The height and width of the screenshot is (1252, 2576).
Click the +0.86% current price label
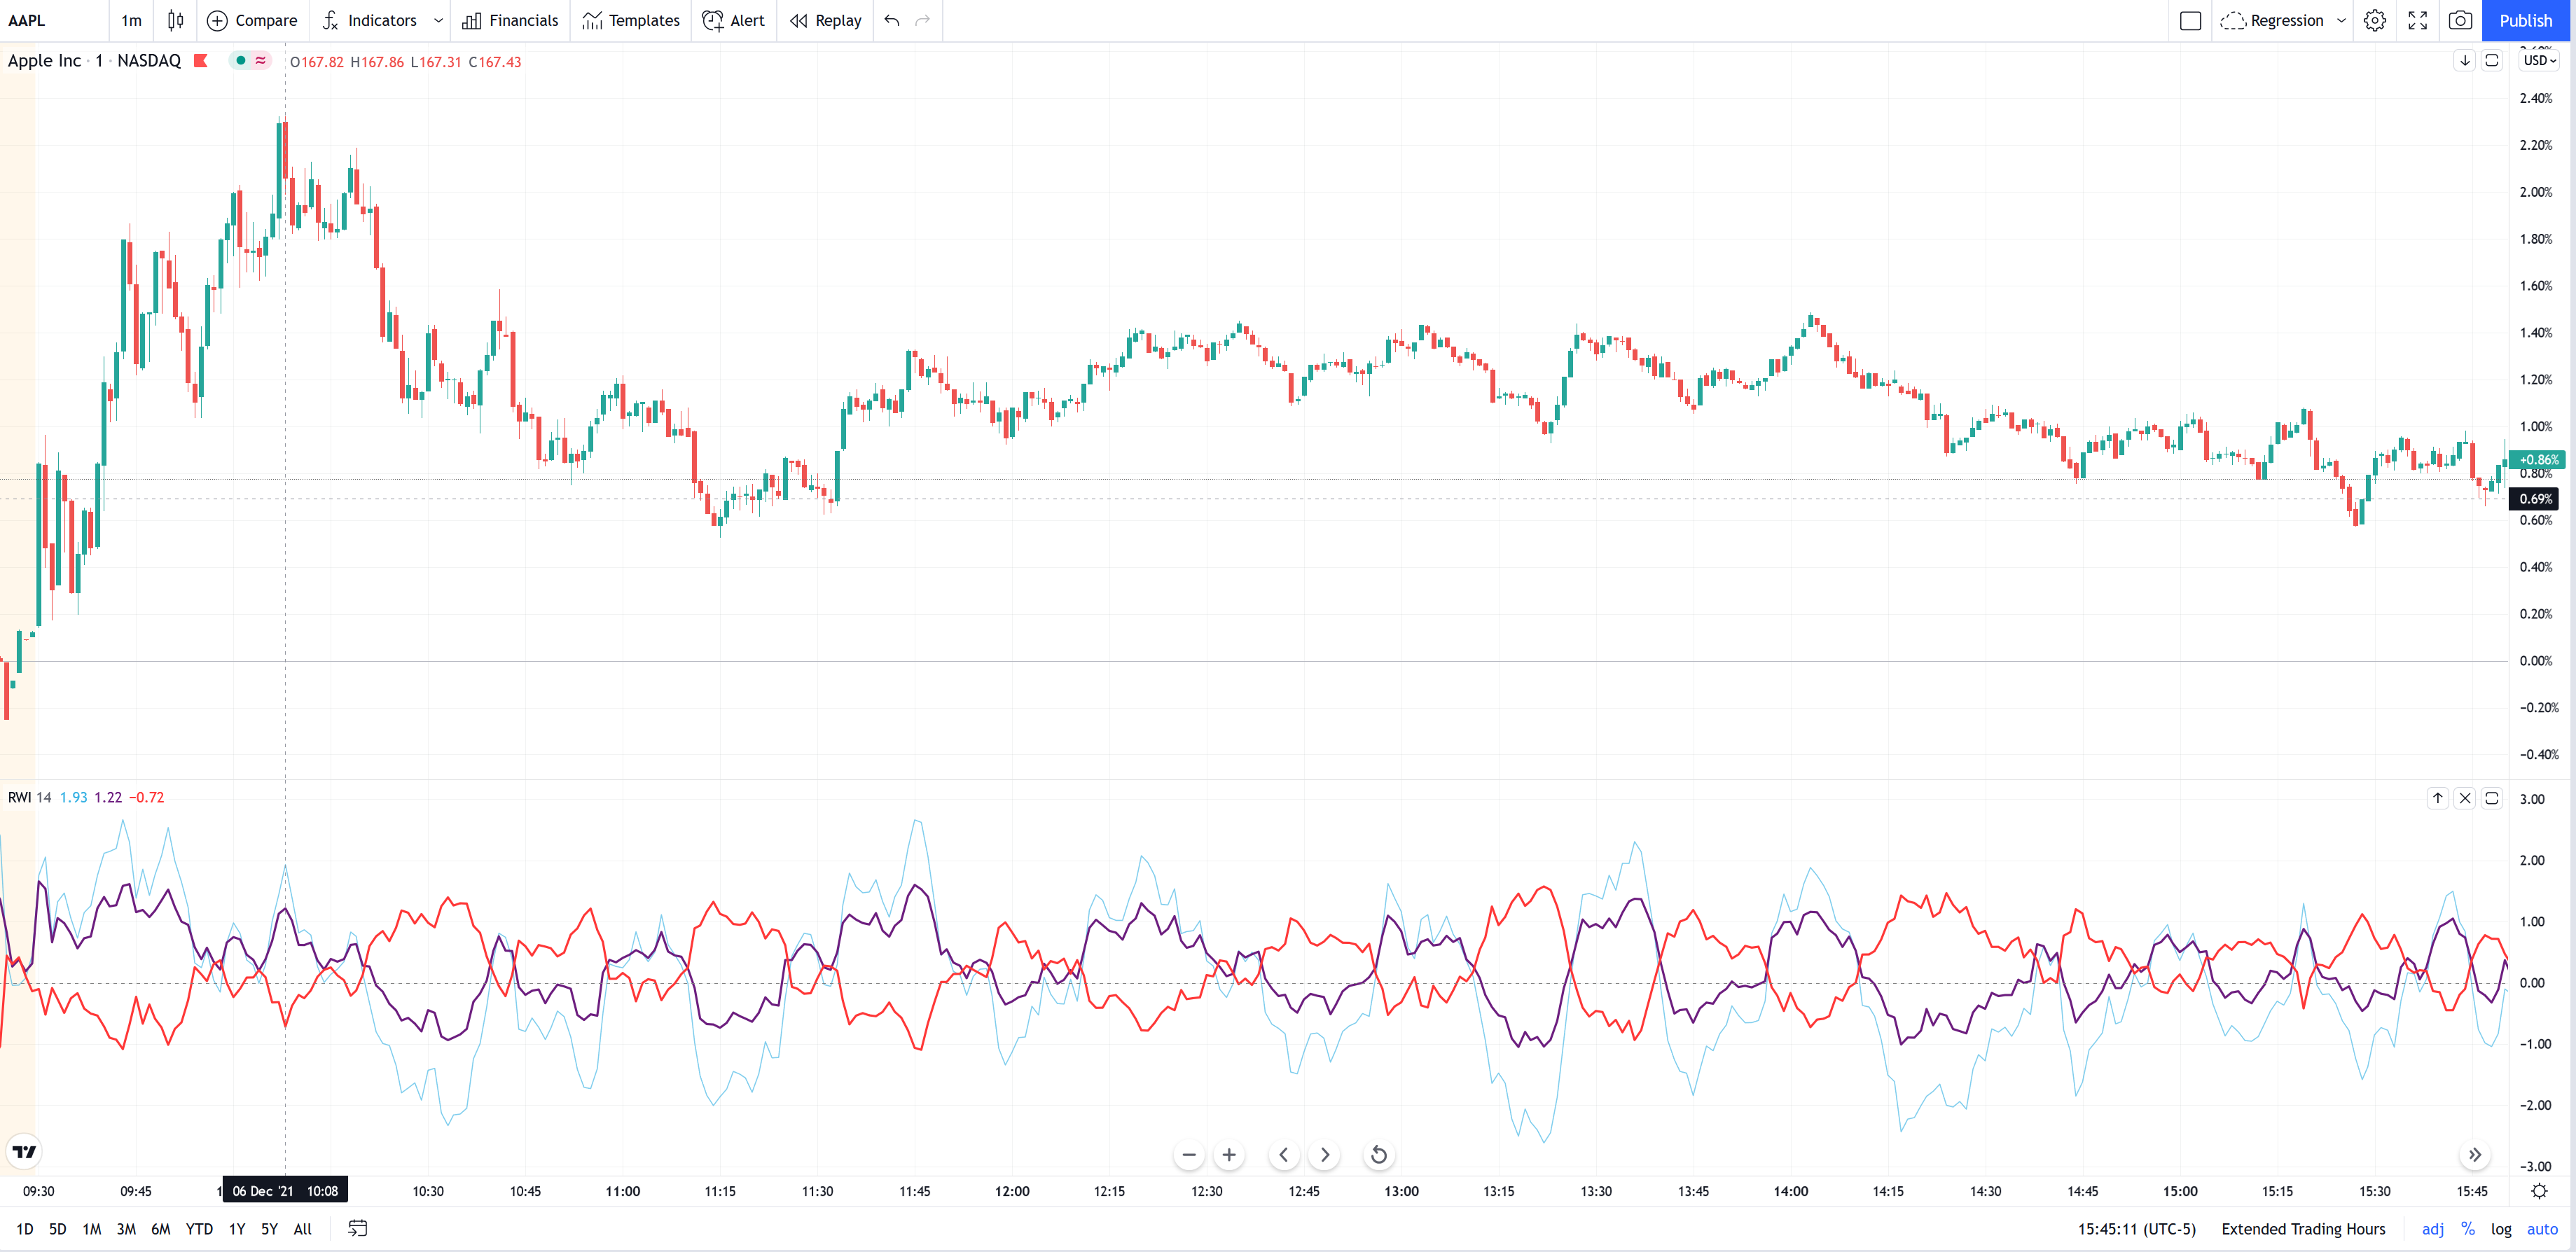(x=2537, y=460)
